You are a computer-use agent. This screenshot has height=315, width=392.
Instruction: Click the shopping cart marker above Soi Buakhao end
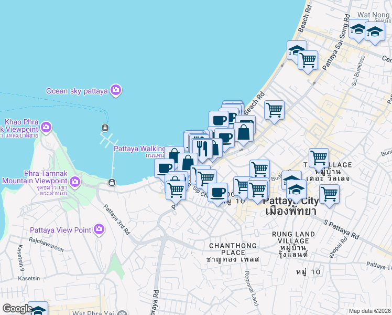(260, 170)
